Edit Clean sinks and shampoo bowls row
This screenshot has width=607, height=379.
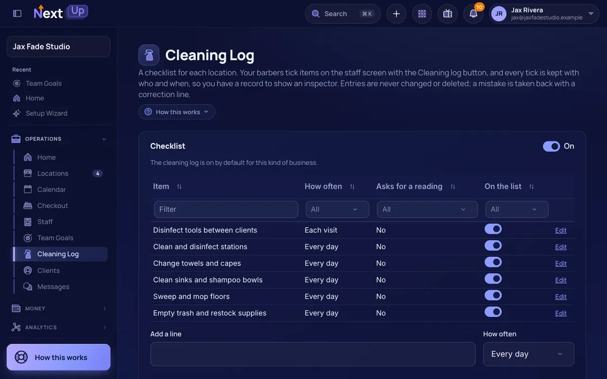[x=561, y=280]
